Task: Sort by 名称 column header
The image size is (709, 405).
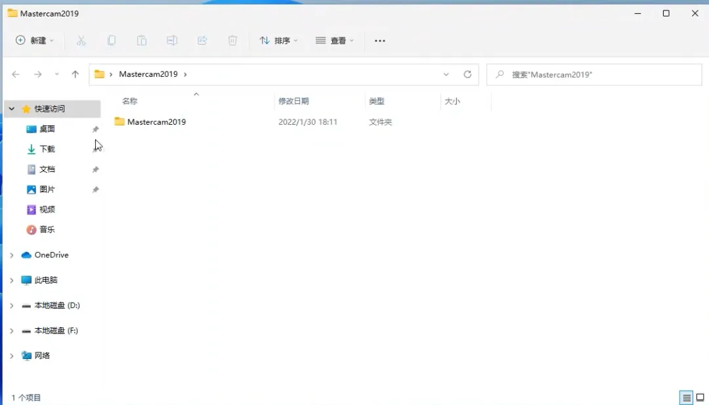Action: click(129, 101)
